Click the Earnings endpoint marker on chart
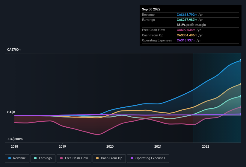The height and width of the screenshot is (167, 246). point(241,96)
